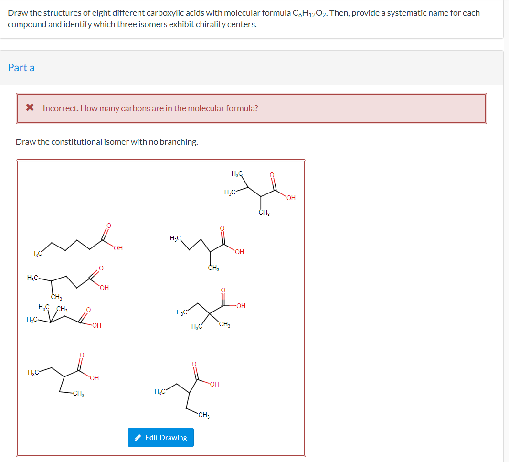Click the 2-methylpentanoic acid structure
Viewport: 509px width, 462px height.
tap(208, 246)
